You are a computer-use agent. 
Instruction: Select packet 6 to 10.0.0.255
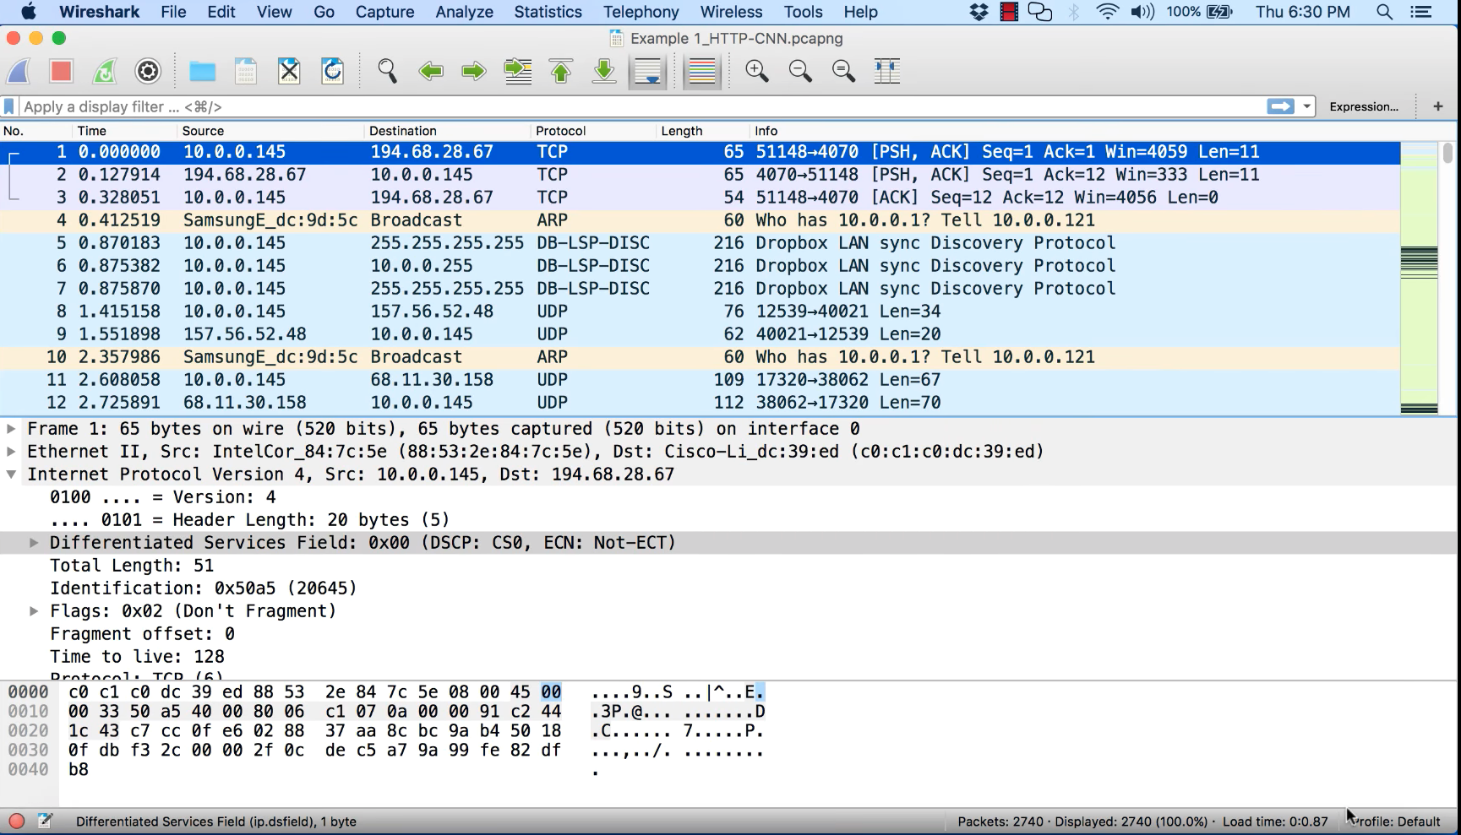[700, 266]
